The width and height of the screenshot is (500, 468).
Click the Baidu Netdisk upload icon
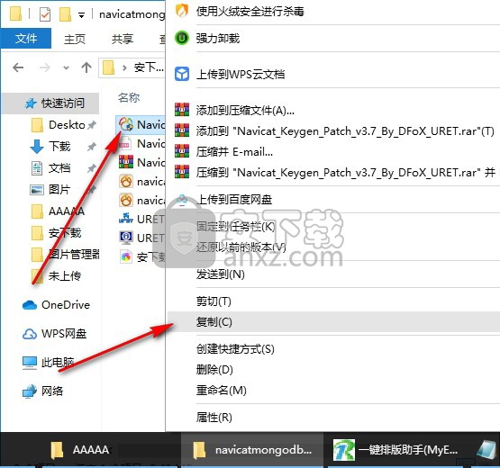[x=182, y=200]
